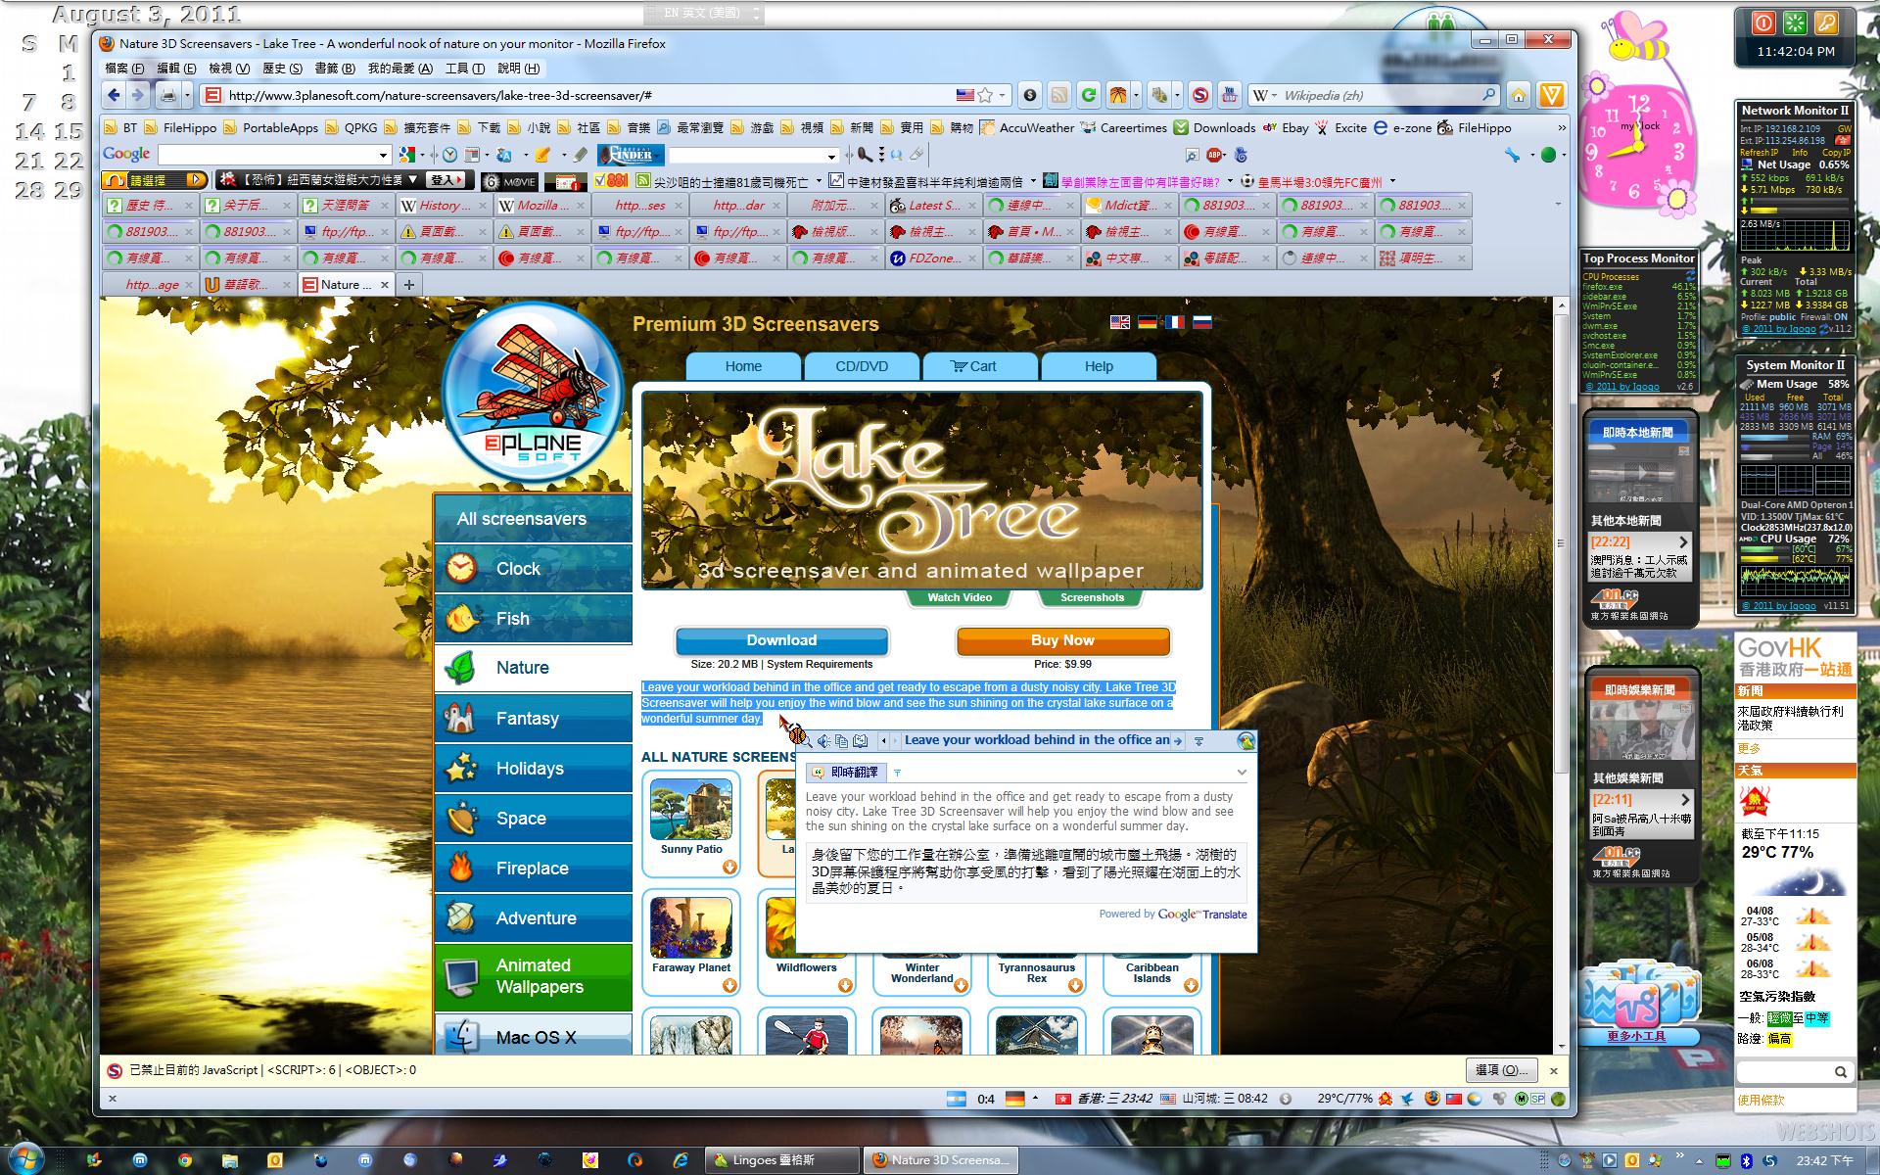
Task: Toggle the Adblock Plus ABP icon
Action: tap(1215, 155)
